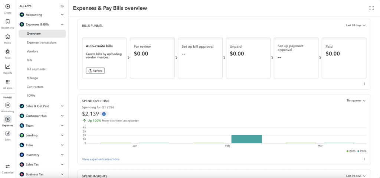Open Reports chart icon
Screen dimensions: 380x178
coord(7,66)
